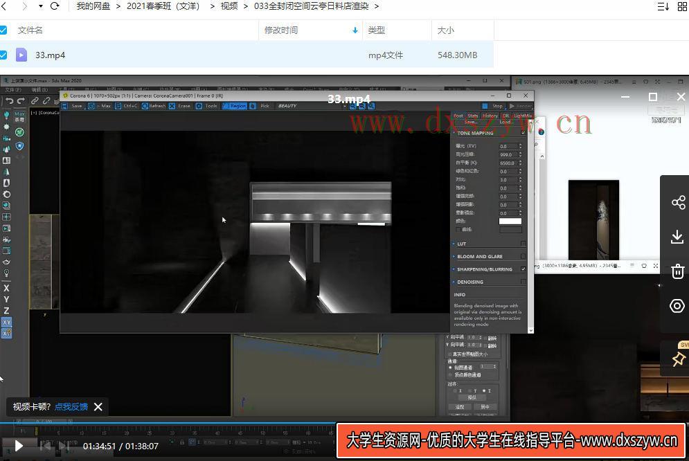This screenshot has width=689, height=461.
Task: Enable BLOOM AND GLARE checkbox
Action: click(x=523, y=256)
